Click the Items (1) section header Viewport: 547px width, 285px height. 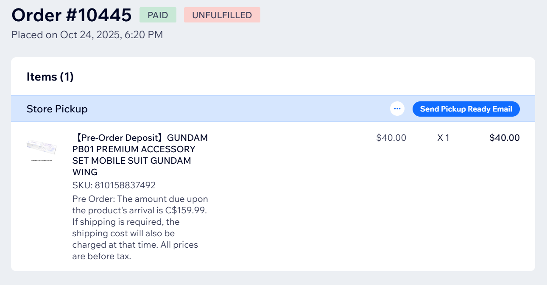pos(50,77)
